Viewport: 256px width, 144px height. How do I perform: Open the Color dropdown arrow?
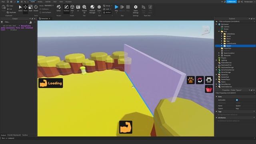coord(99,13)
